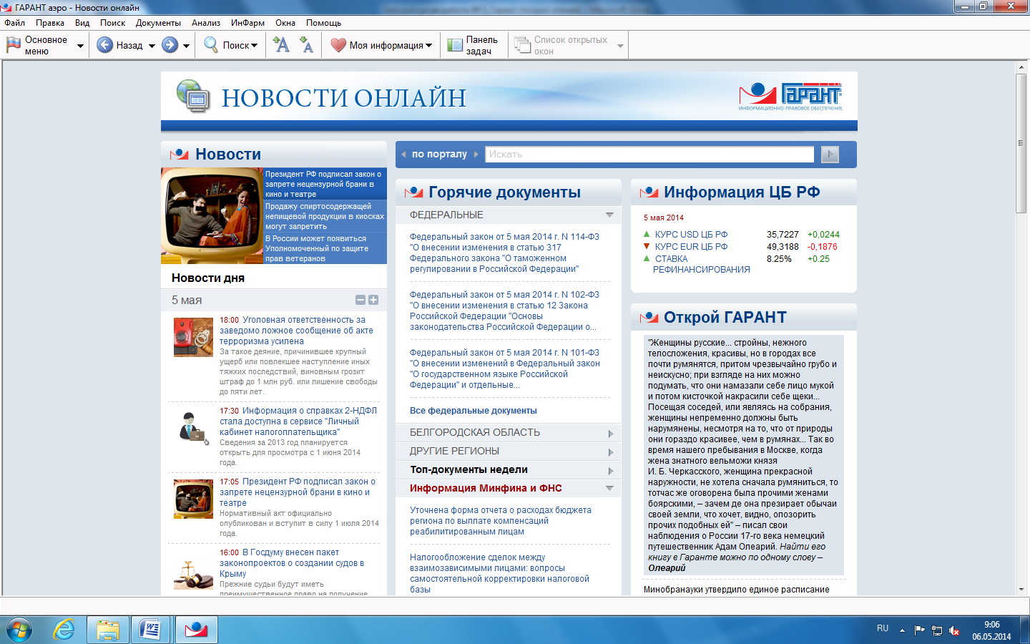Click the forward navigation arrow icon

tap(170, 45)
